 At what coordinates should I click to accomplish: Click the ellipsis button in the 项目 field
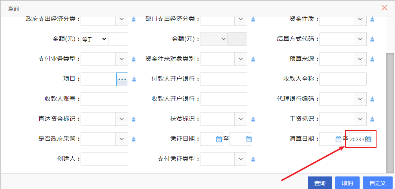[122, 79]
